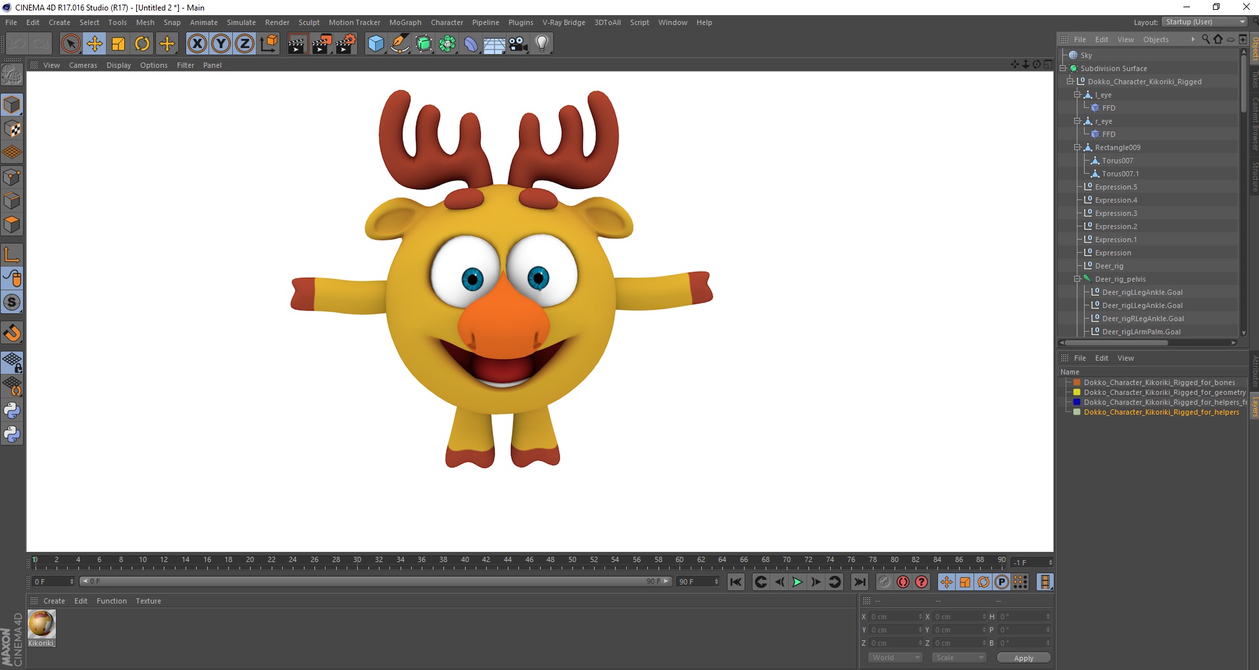The image size is (1259, 670).
Task: Open the Scale mode dropdown
Action: pos(958,657)
